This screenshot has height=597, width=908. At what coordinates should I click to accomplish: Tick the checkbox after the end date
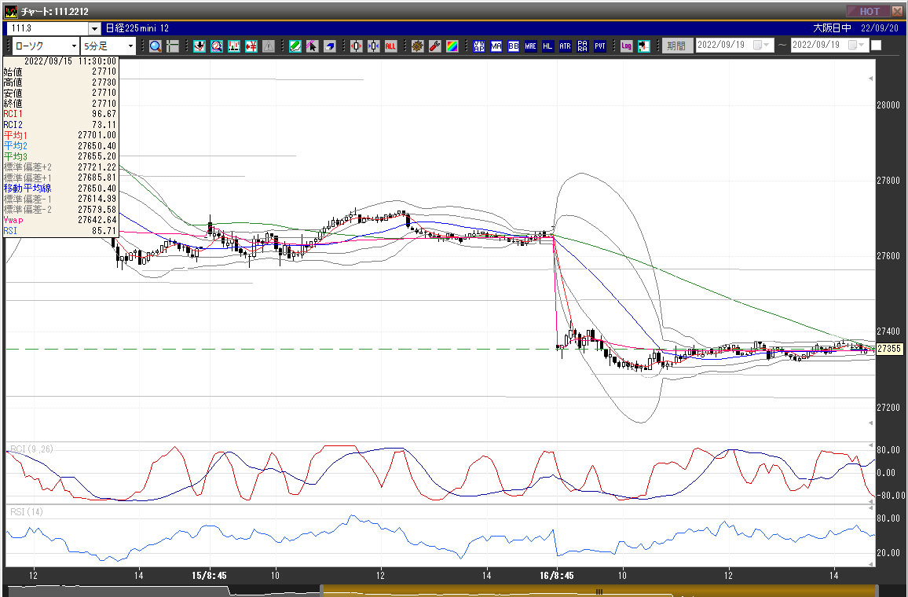point(876,45)
